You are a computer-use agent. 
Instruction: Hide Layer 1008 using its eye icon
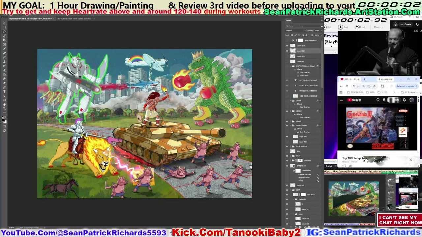287,46
